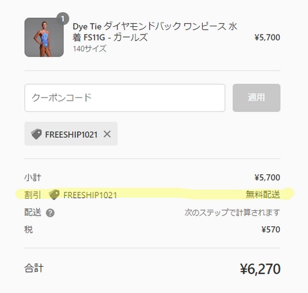Click the 適用 apply button
Screen dimensions: 308x293
[x=257, y=98]
